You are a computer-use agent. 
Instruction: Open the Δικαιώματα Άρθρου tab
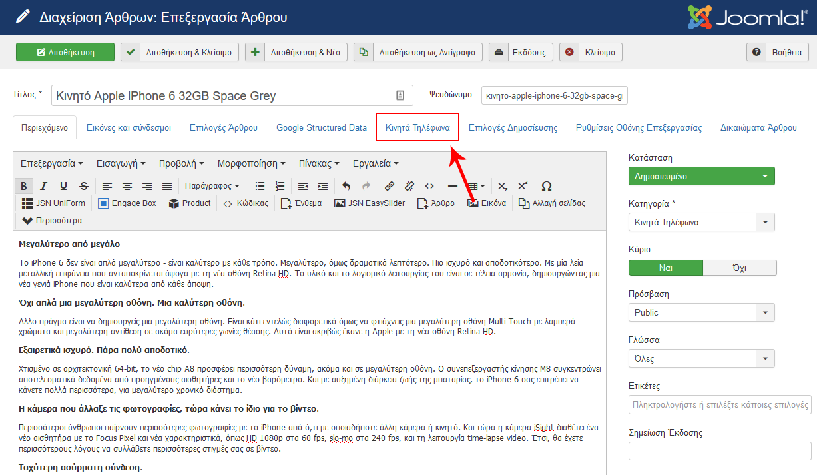758,128
